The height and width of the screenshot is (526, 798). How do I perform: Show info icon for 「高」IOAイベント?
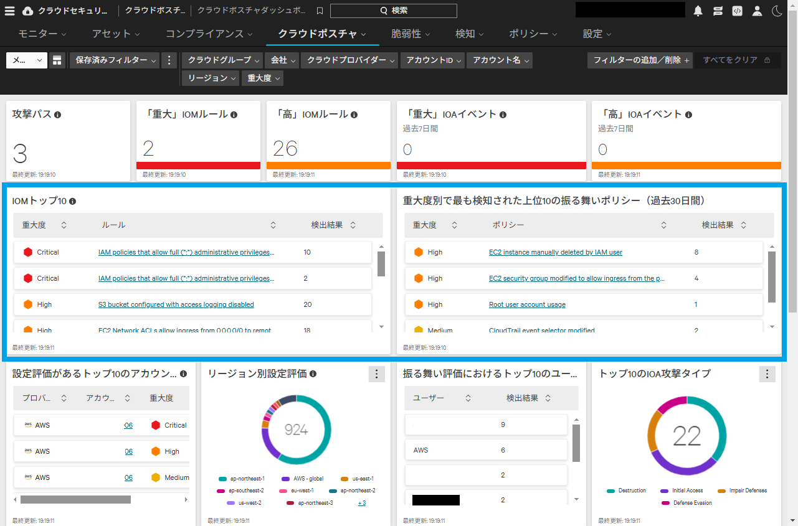(x=688, y=115)
